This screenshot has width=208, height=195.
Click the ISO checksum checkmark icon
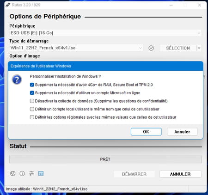coord(151,48)
